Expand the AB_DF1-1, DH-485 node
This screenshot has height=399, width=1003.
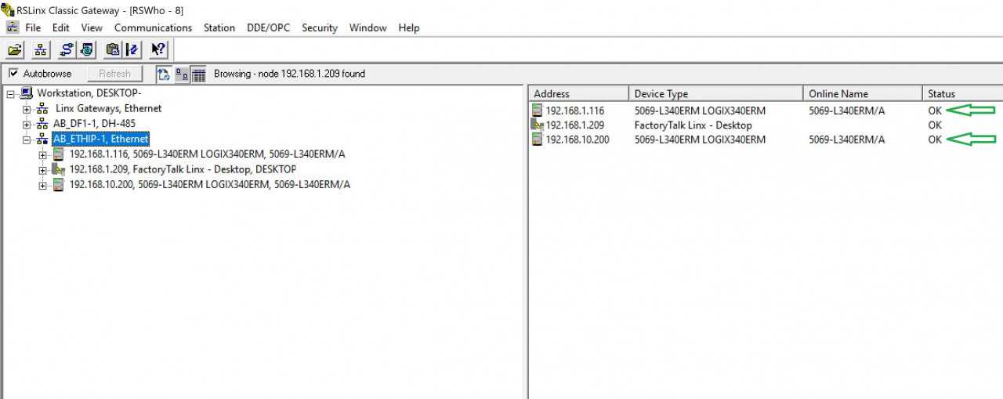(x=27, y=124)
